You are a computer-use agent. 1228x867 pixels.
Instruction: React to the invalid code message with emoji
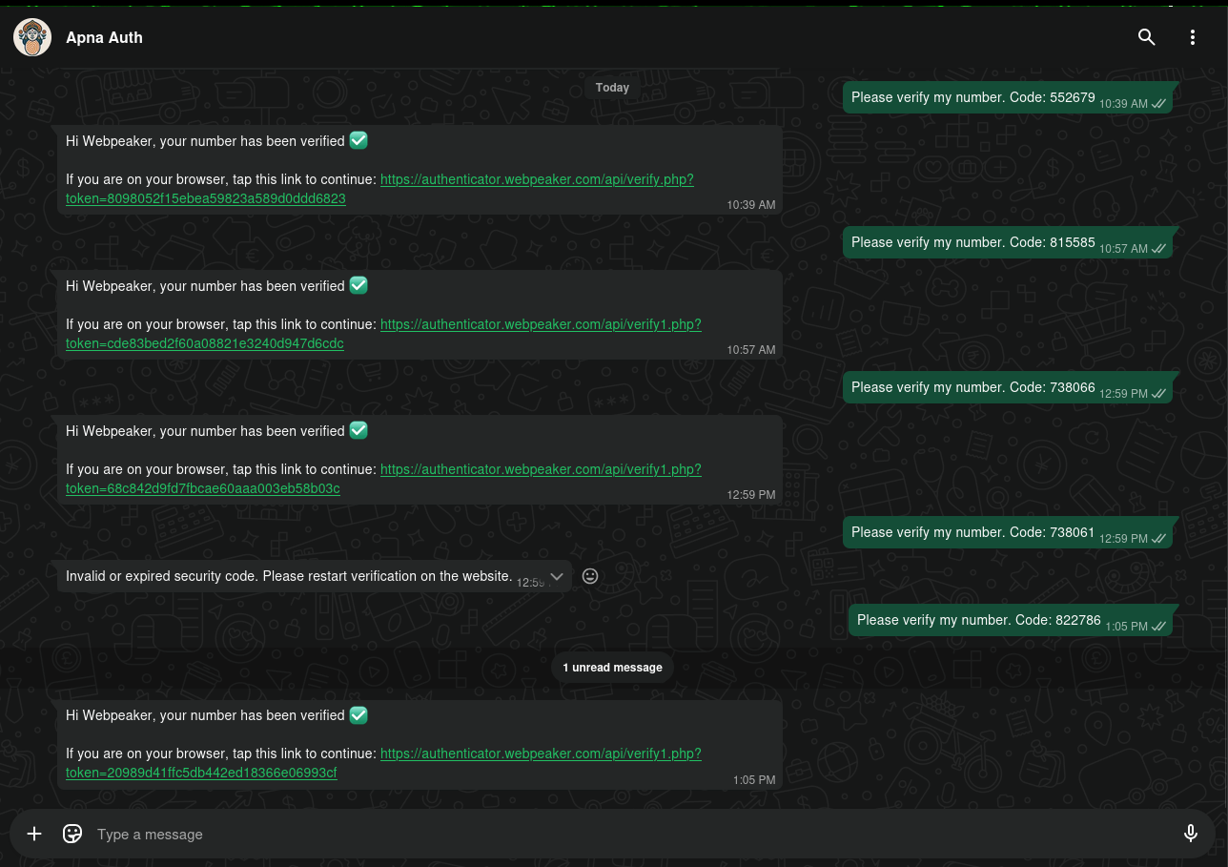(x=590, y=576)
